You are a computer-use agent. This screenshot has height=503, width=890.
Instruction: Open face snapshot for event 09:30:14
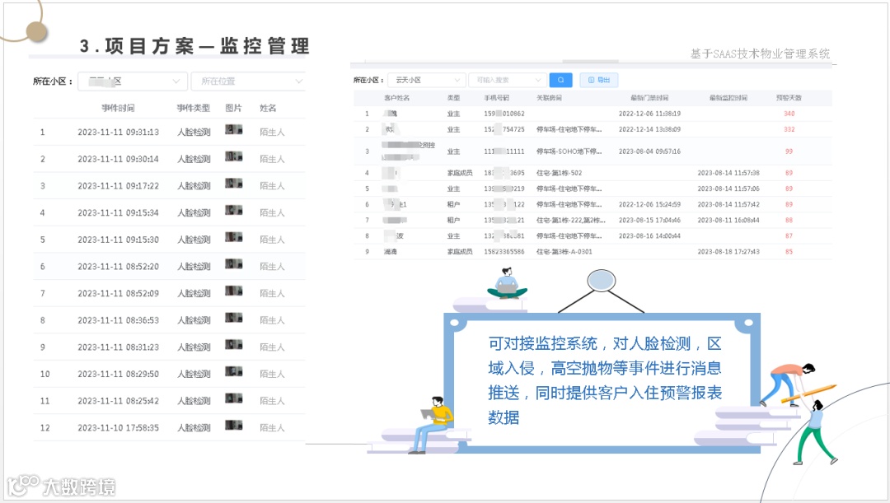tap(234, 156)
